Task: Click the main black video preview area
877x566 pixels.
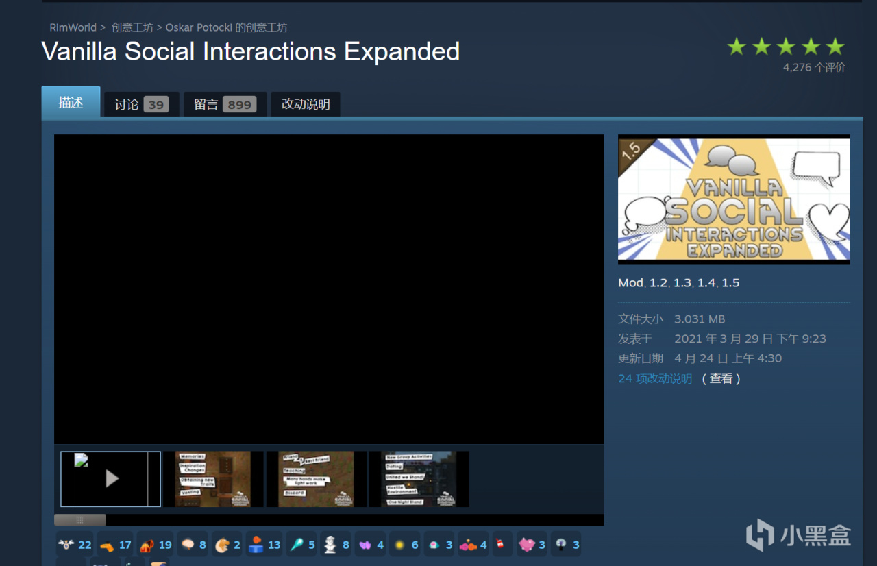Action: tap(329, 289)
